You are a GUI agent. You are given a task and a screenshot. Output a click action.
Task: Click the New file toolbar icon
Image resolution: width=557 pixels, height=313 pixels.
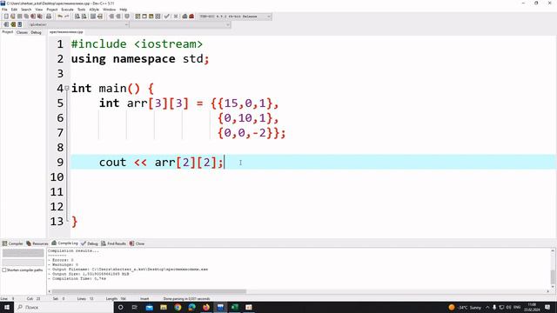click(x=6, y=17)
